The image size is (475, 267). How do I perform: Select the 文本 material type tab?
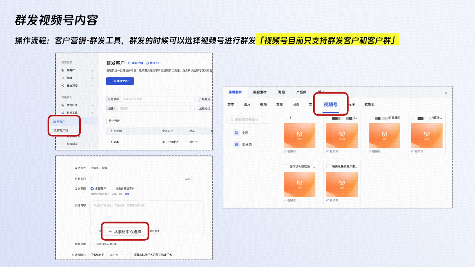click(231, 104)
